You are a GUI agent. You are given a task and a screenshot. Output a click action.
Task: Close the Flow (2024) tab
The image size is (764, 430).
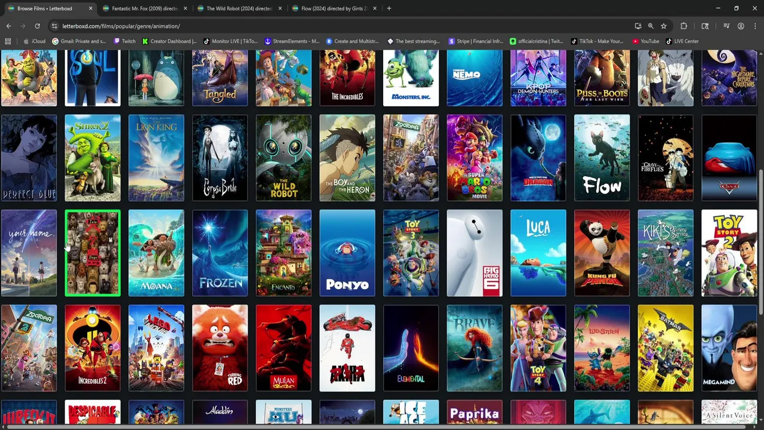(x=374, y=8)
